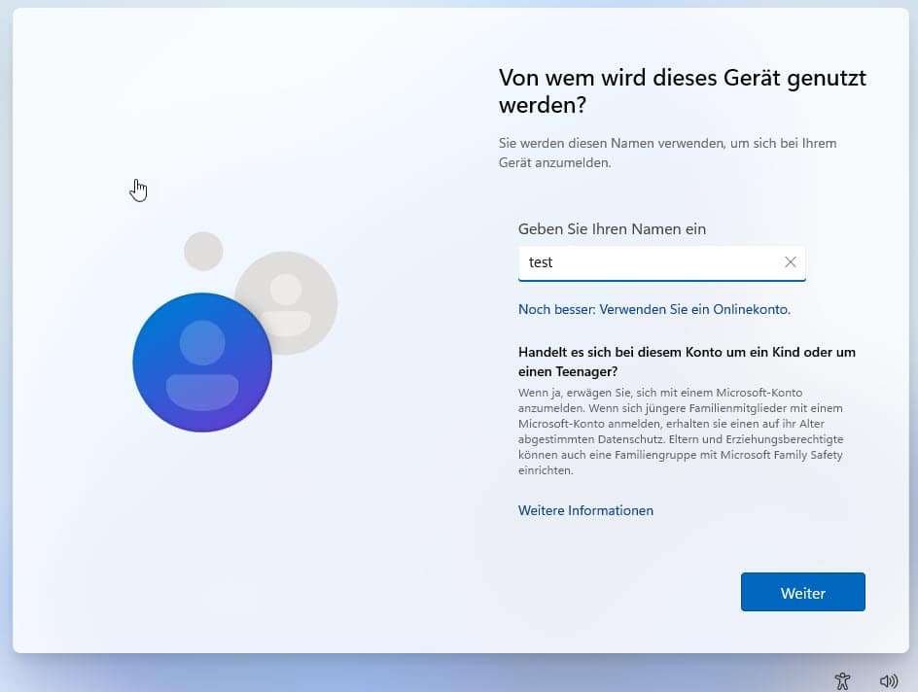Select the typed text 'test'
Screen dimensions: 918x692
(544, 261)
